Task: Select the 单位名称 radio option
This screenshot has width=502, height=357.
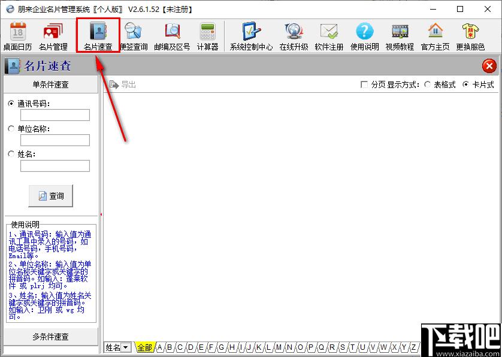Action: 11,129
